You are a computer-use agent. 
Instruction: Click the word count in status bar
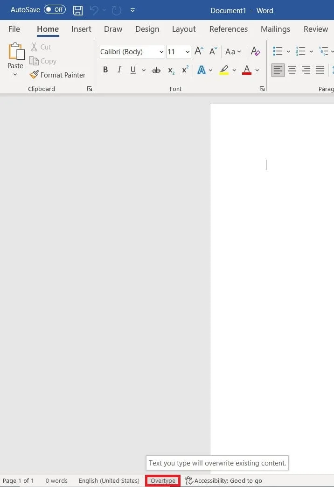click(56, 480)
